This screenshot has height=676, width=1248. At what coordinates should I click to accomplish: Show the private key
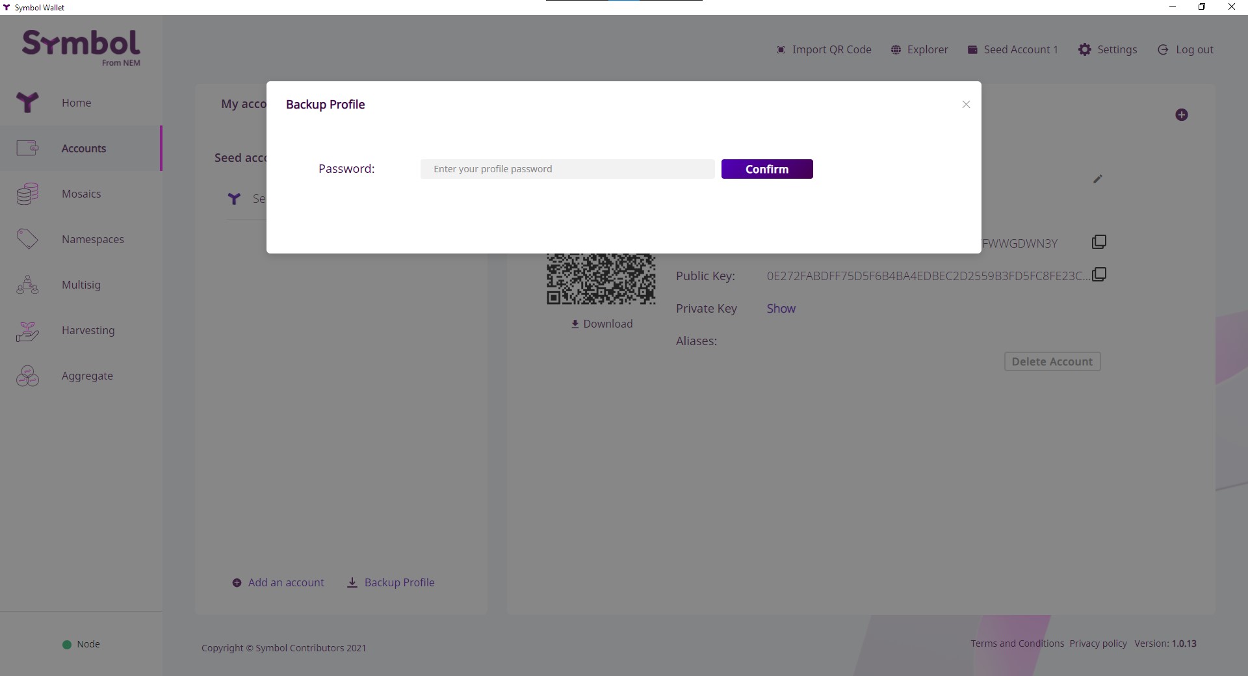point(781,309)
